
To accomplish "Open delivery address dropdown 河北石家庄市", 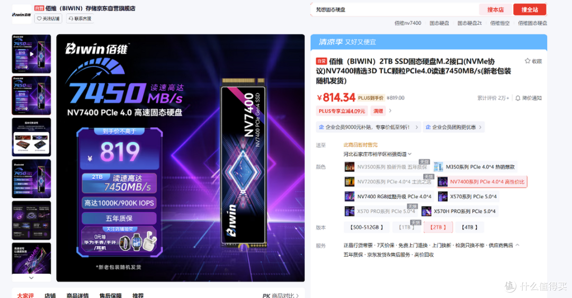I will click(x=377, y=154).
